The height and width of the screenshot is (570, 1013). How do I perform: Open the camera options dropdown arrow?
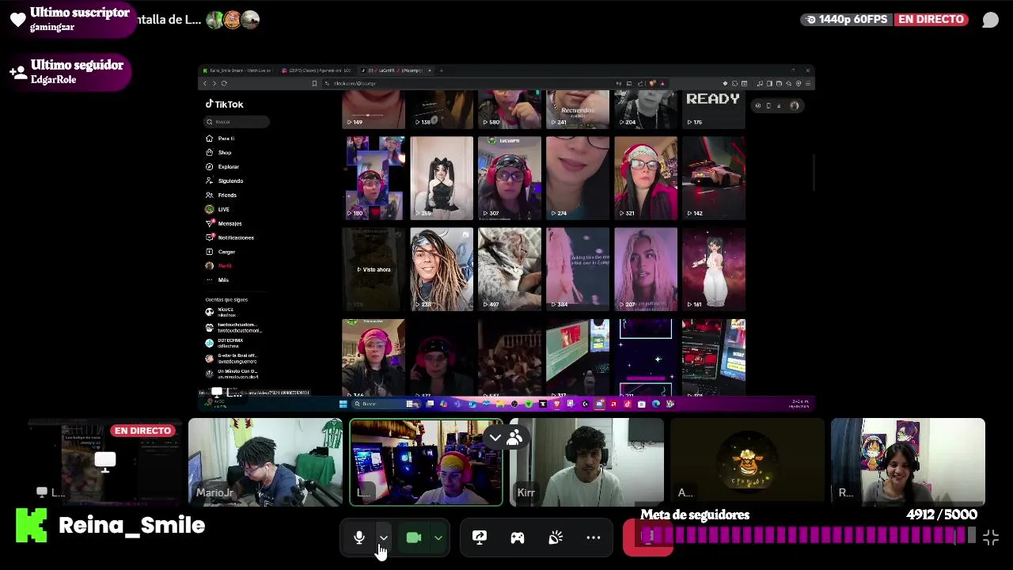click(438, 538)
